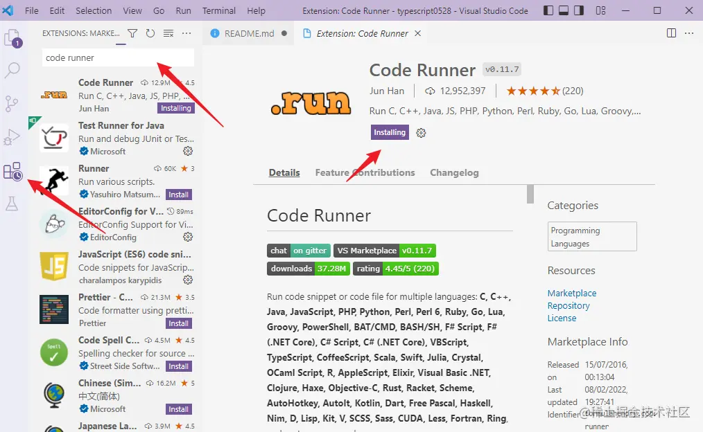This screenshot has width=703, height=432.
Task: Install the Code Spell Checker extension
Action: click(x=178, y=366)
